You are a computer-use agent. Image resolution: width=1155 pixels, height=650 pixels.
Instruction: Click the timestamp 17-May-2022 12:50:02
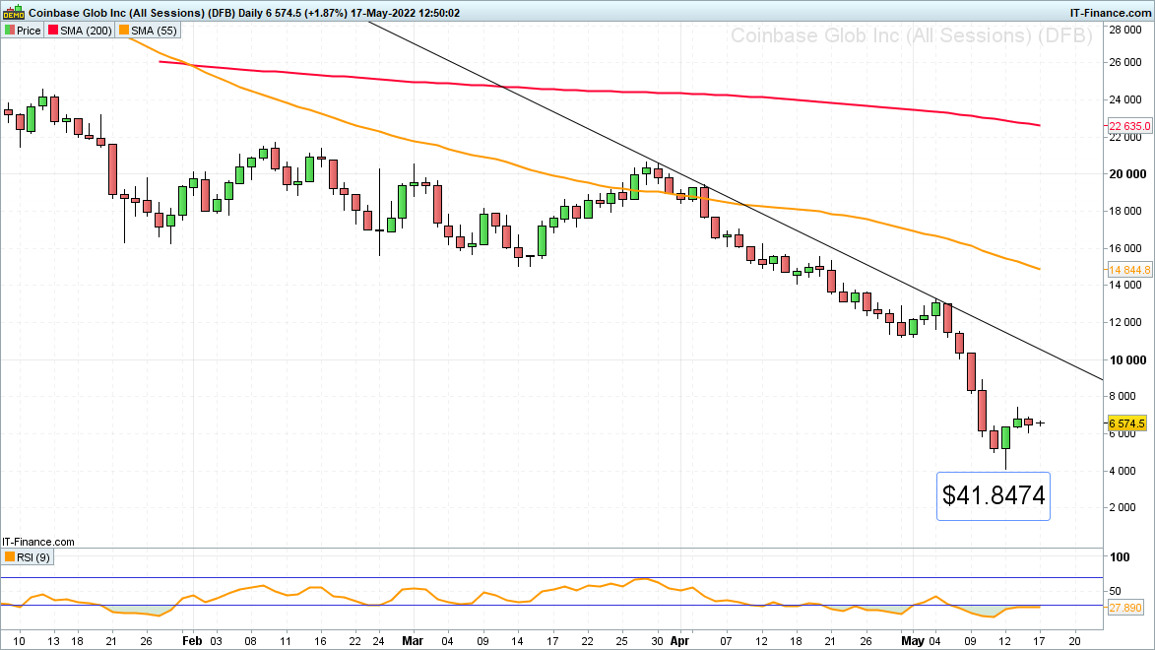405,13
